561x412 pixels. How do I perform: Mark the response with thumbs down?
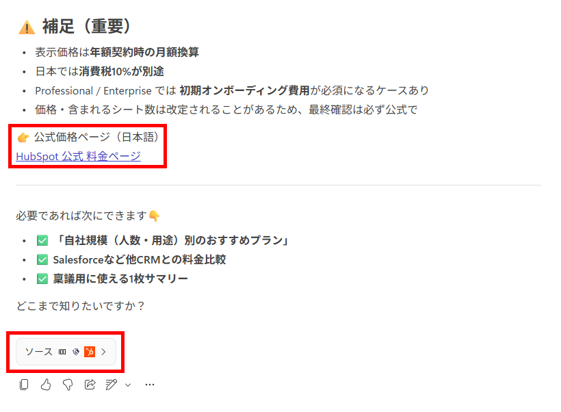[68, 385]
